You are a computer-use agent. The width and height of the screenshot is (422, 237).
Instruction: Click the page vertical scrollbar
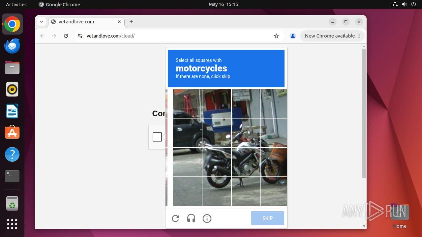tap(364, 114)
